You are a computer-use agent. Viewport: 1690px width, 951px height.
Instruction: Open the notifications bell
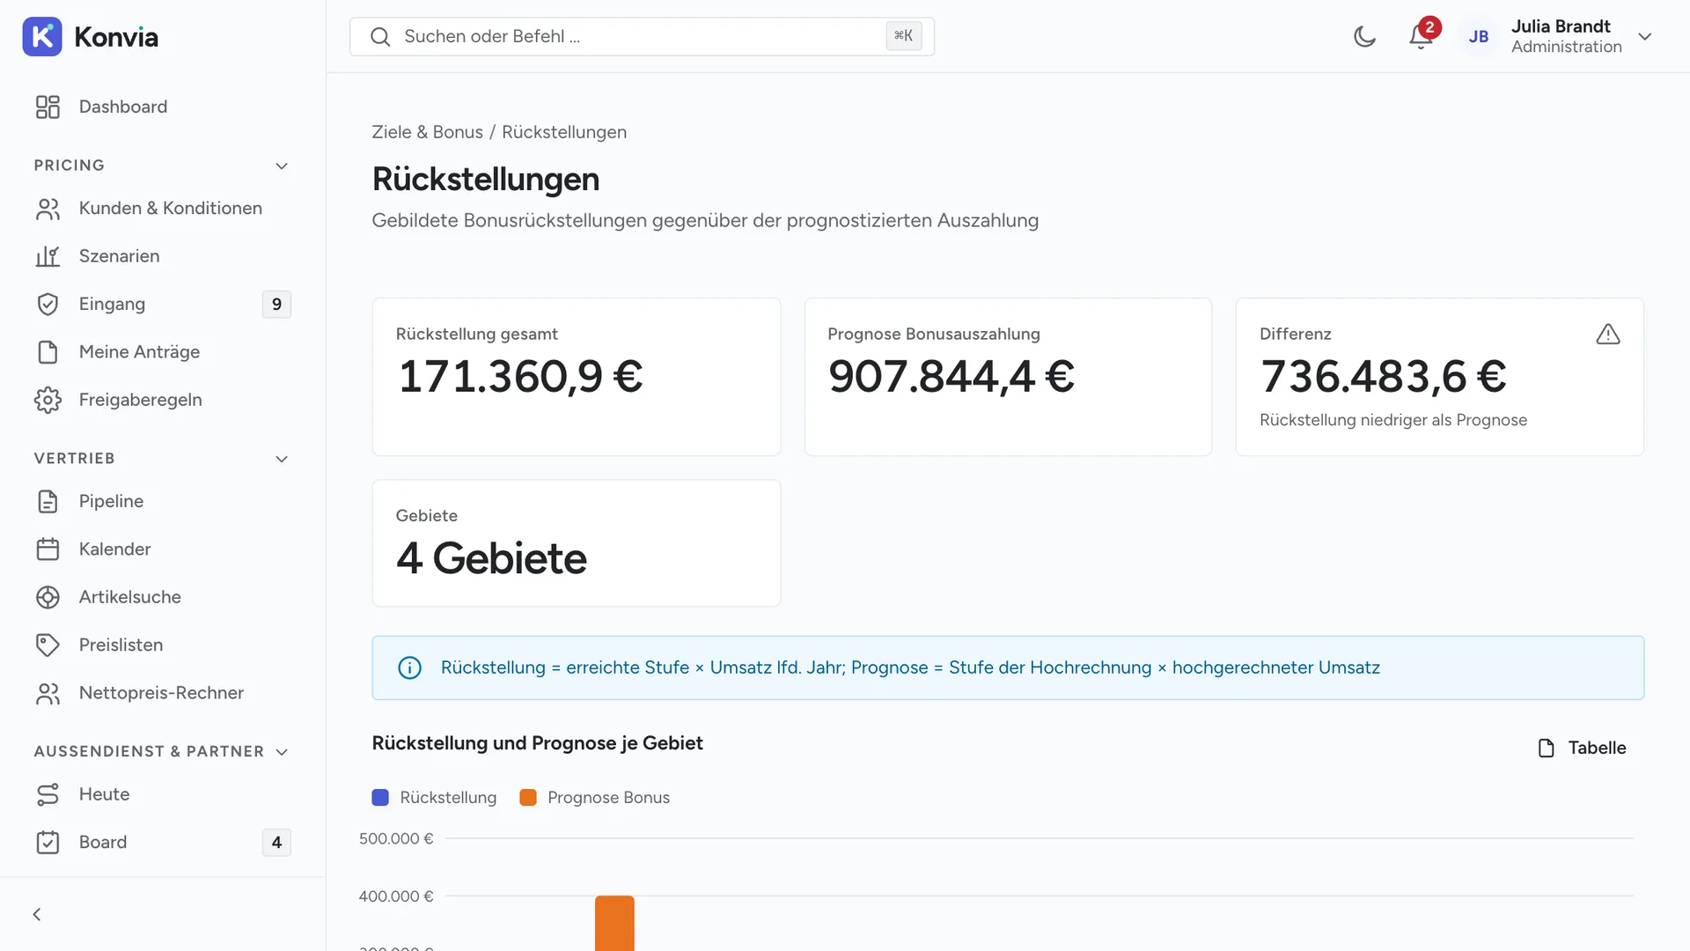coord(1420,36)
